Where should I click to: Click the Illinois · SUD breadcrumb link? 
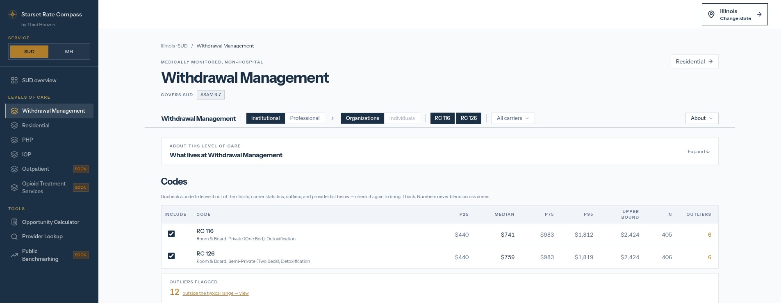[x=174, y=46]
